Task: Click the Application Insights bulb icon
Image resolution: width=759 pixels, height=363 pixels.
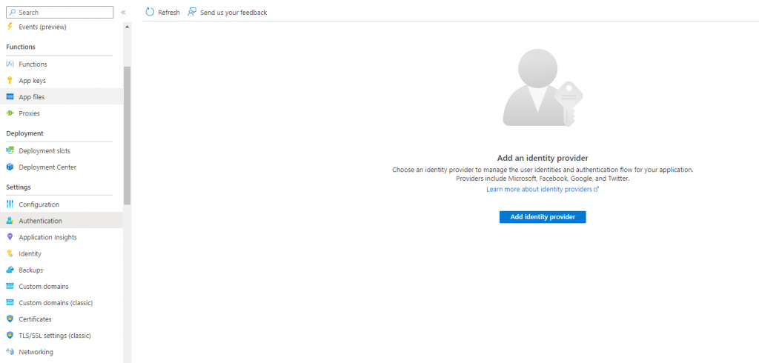Action: 10,237
